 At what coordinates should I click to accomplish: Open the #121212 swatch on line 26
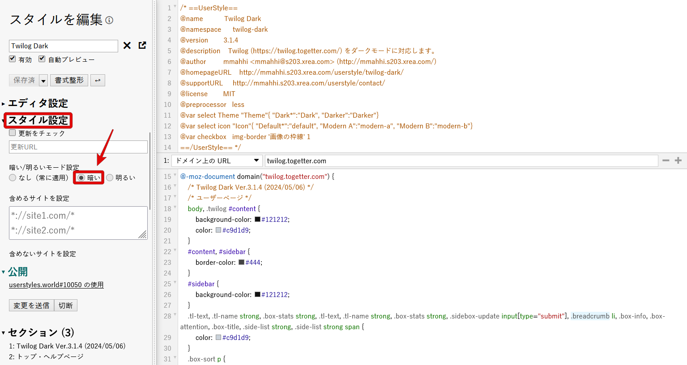[x=258, y=294]
